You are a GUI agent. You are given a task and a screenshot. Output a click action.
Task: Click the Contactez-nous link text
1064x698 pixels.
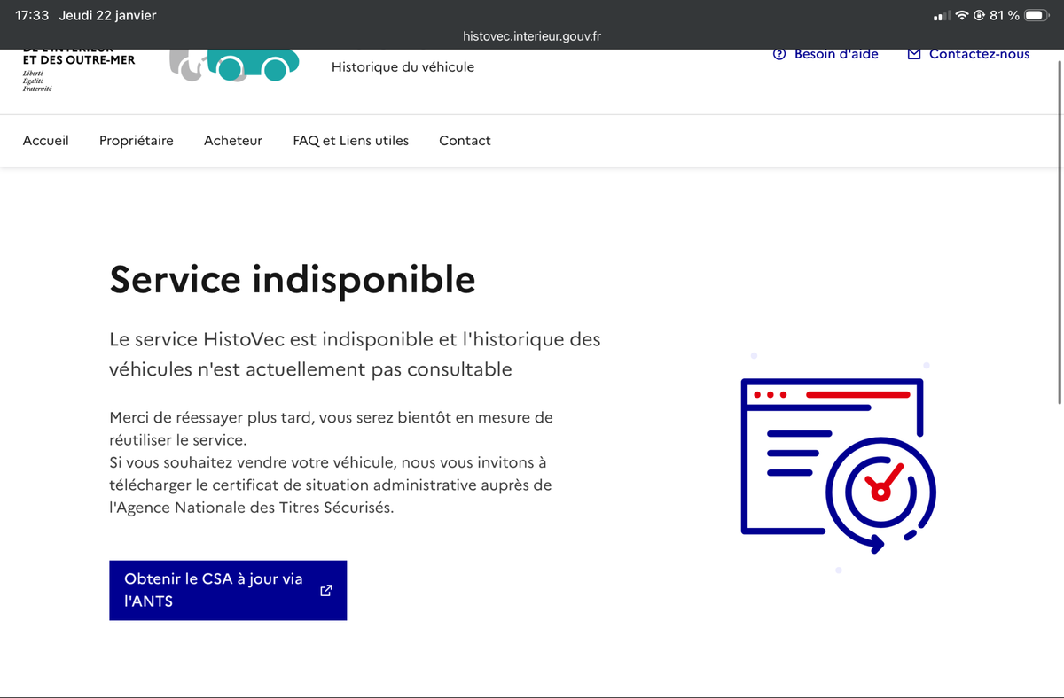click(x=979, y=55)
